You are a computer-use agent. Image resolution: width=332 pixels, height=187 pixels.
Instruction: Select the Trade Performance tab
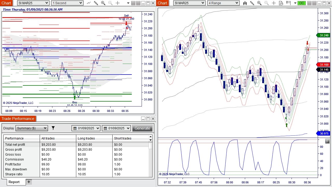pyautogui.click(x=18, y=119)
